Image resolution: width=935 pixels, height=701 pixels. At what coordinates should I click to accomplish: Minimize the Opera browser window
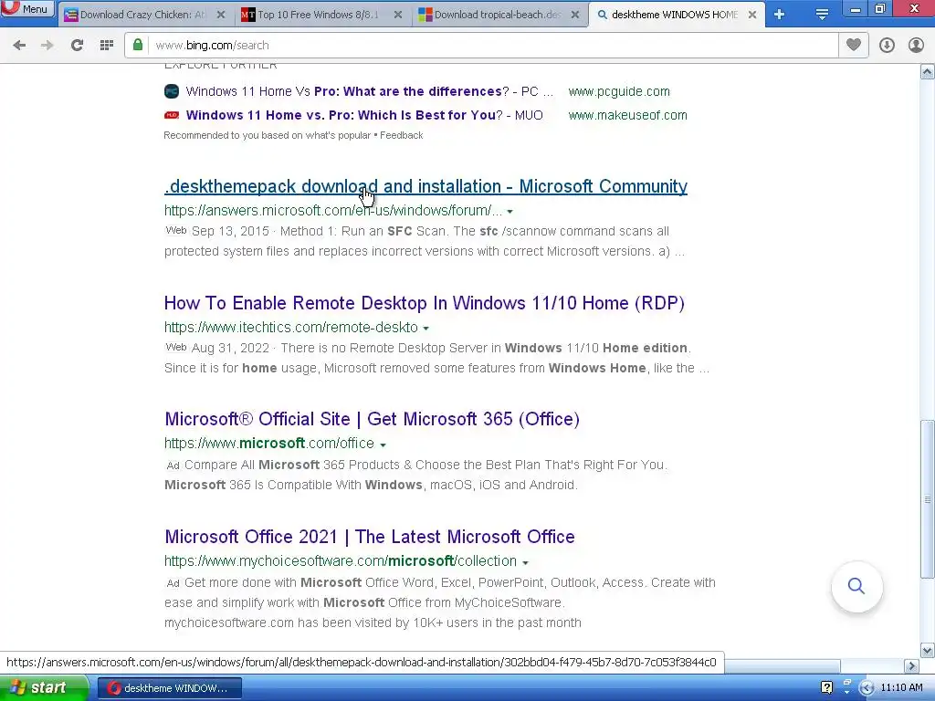click(x=856, y=9)
